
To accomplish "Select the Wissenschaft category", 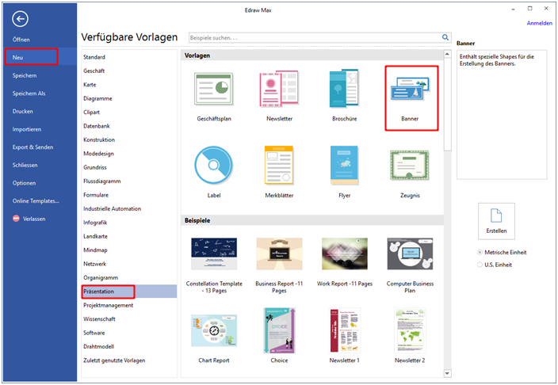I will [99, 318].
